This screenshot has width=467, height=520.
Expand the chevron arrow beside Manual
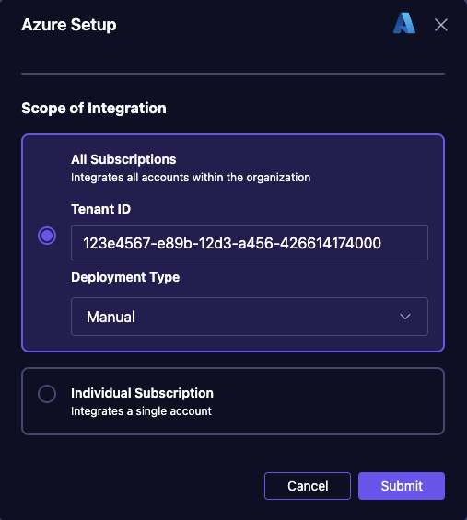(x=405, y=317)
